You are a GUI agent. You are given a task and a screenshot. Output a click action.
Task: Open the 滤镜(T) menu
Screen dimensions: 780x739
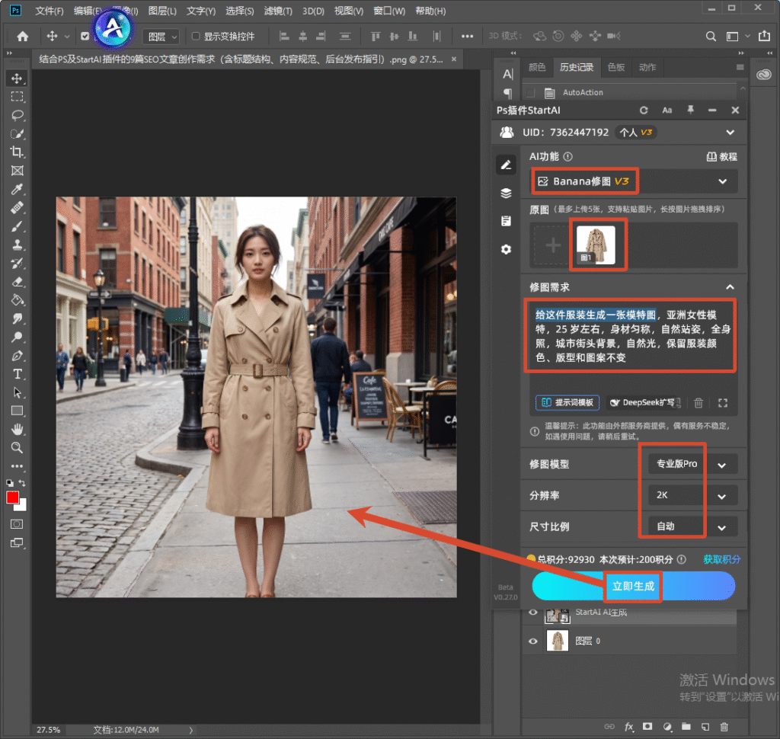click(x=278, y=11)
